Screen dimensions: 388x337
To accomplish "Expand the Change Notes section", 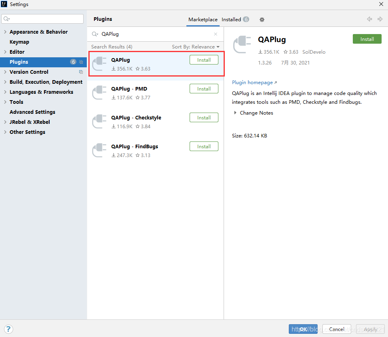I will tap(235, 113).
